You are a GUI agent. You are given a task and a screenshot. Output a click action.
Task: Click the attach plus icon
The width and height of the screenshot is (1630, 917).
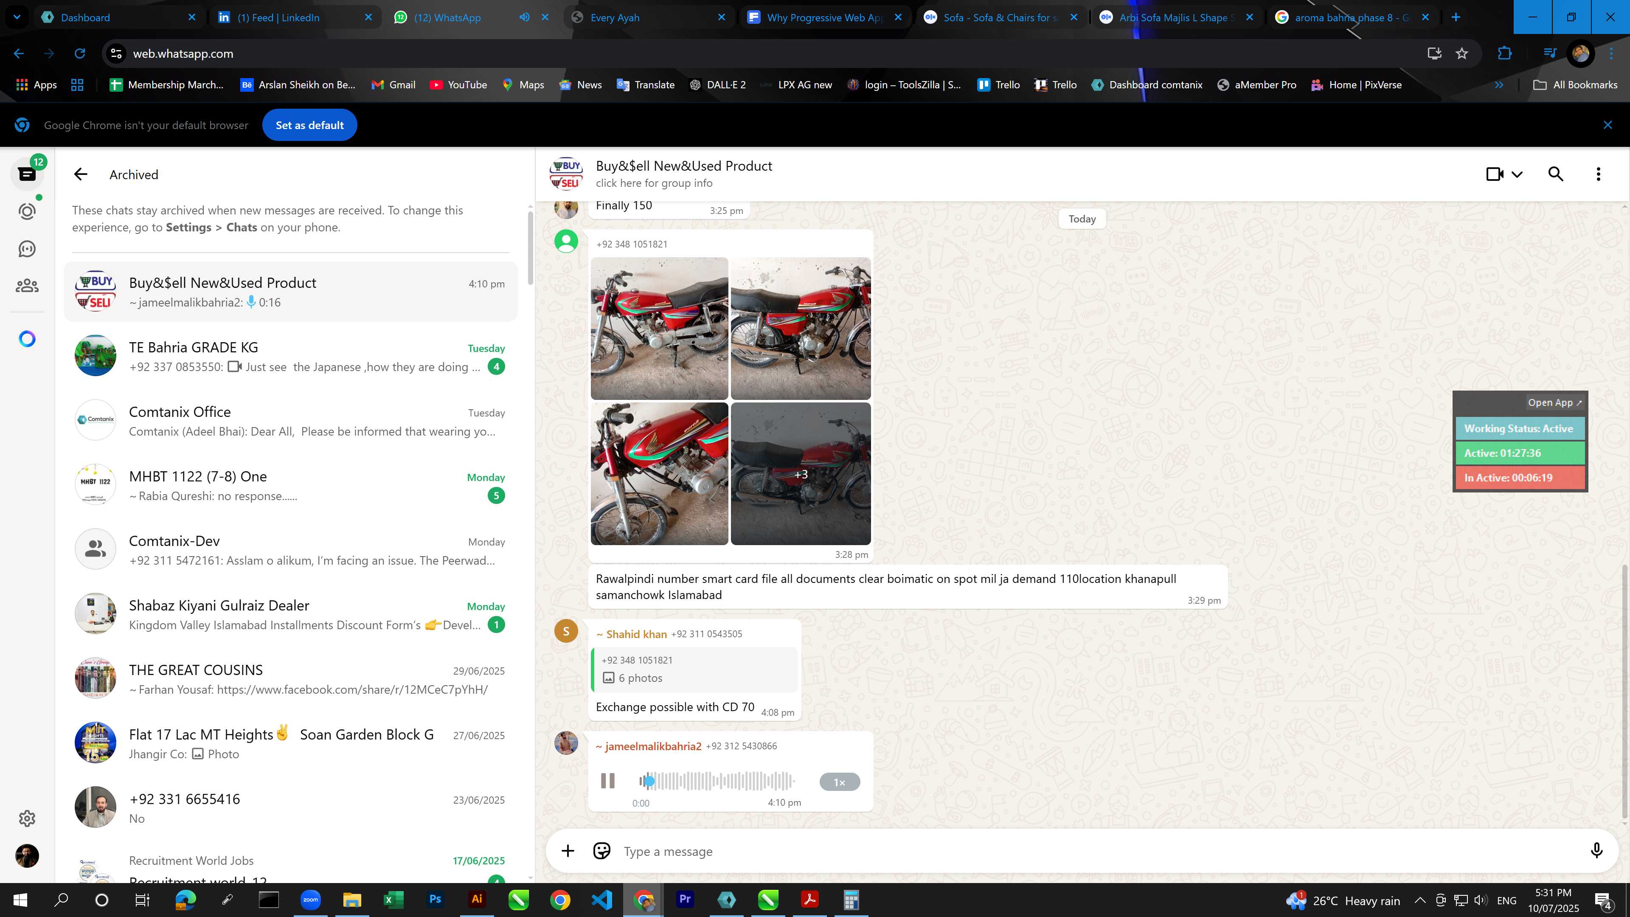pyautogui.click(x=568, y=851)
